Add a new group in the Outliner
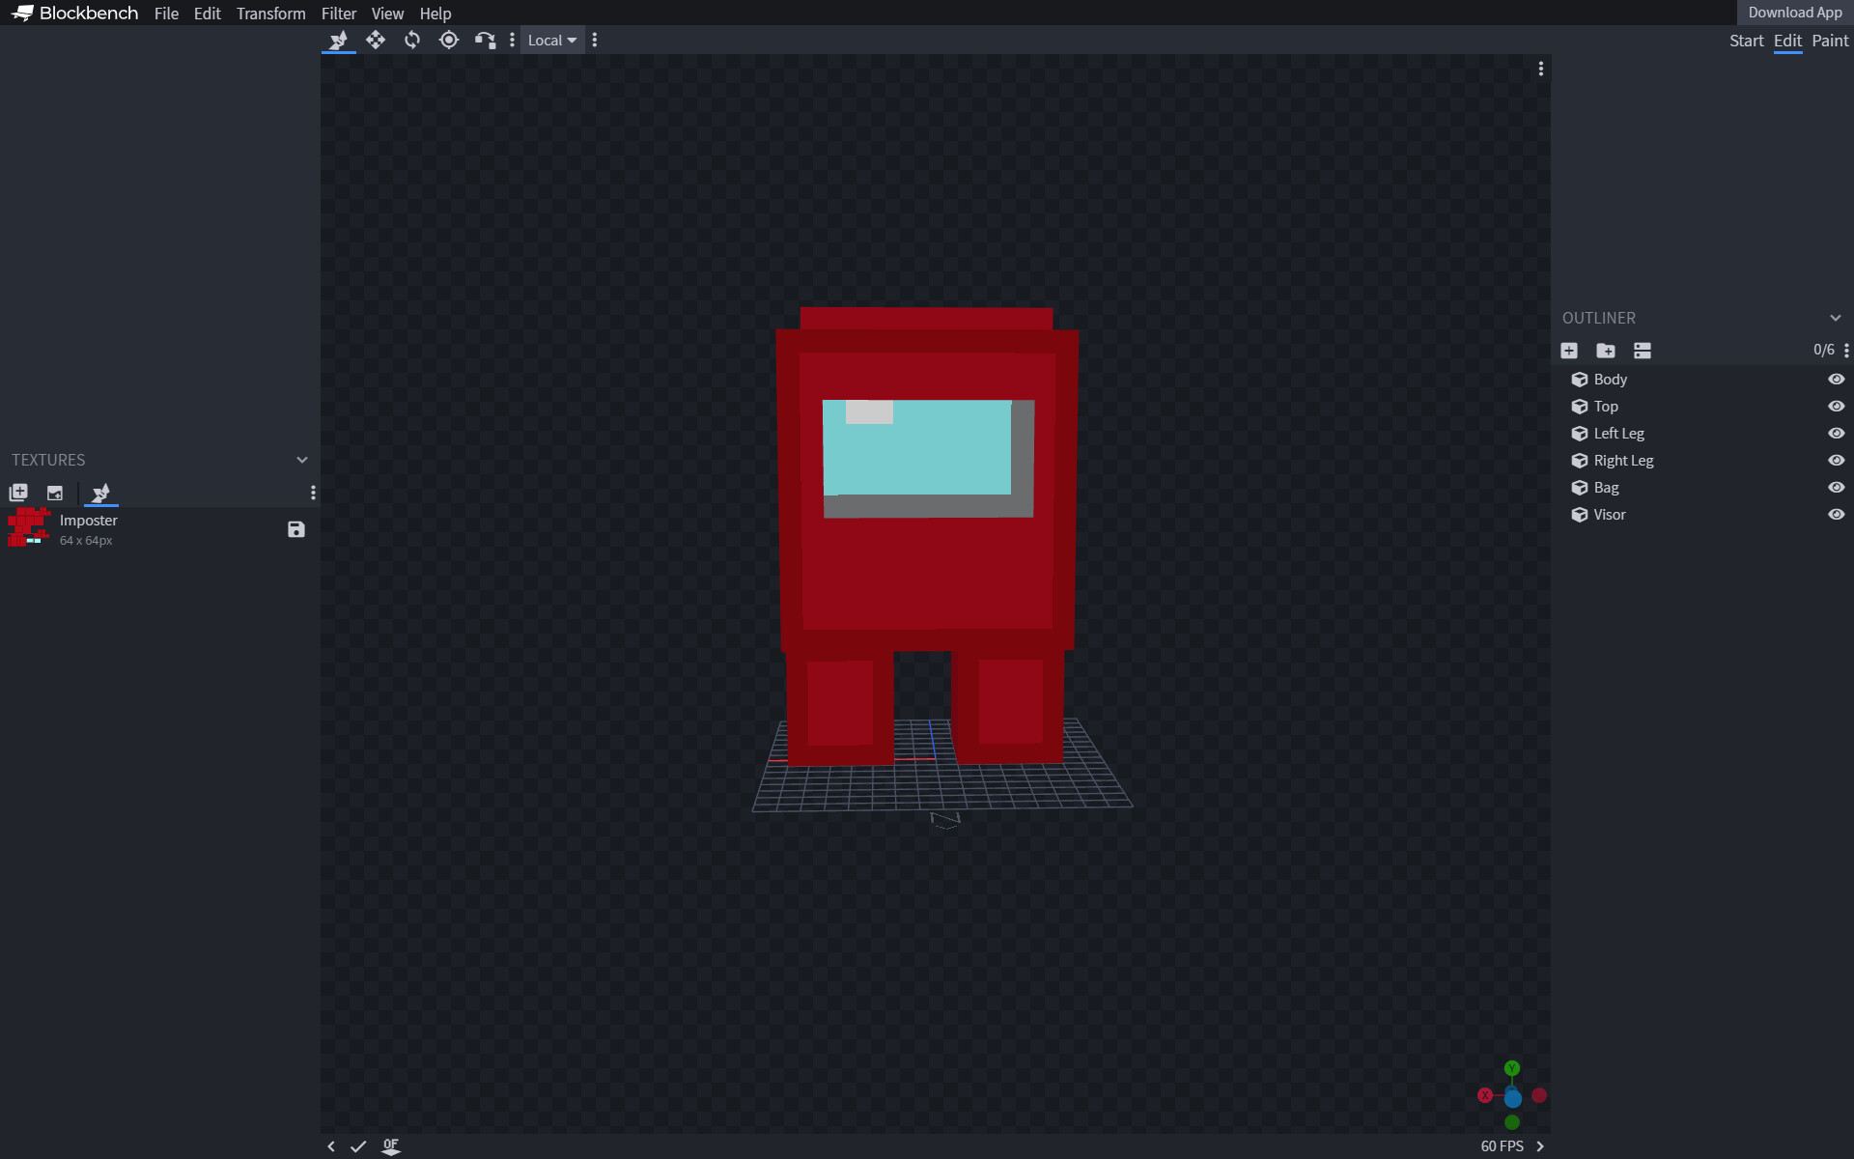Screen dimensions: 1854x1159 [1606, 351]
